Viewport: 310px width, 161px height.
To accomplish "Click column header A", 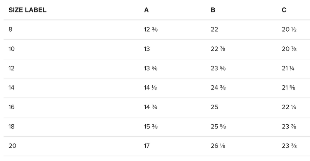I will point(146,10).
